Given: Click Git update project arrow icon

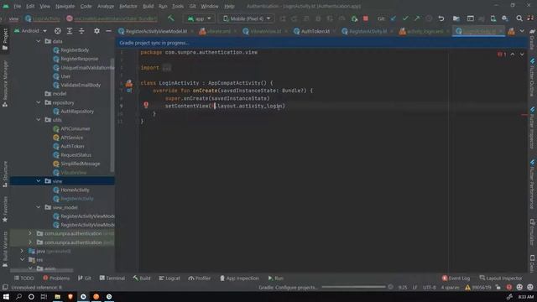Looking at the screenshot, I should (x=394, y=18).
